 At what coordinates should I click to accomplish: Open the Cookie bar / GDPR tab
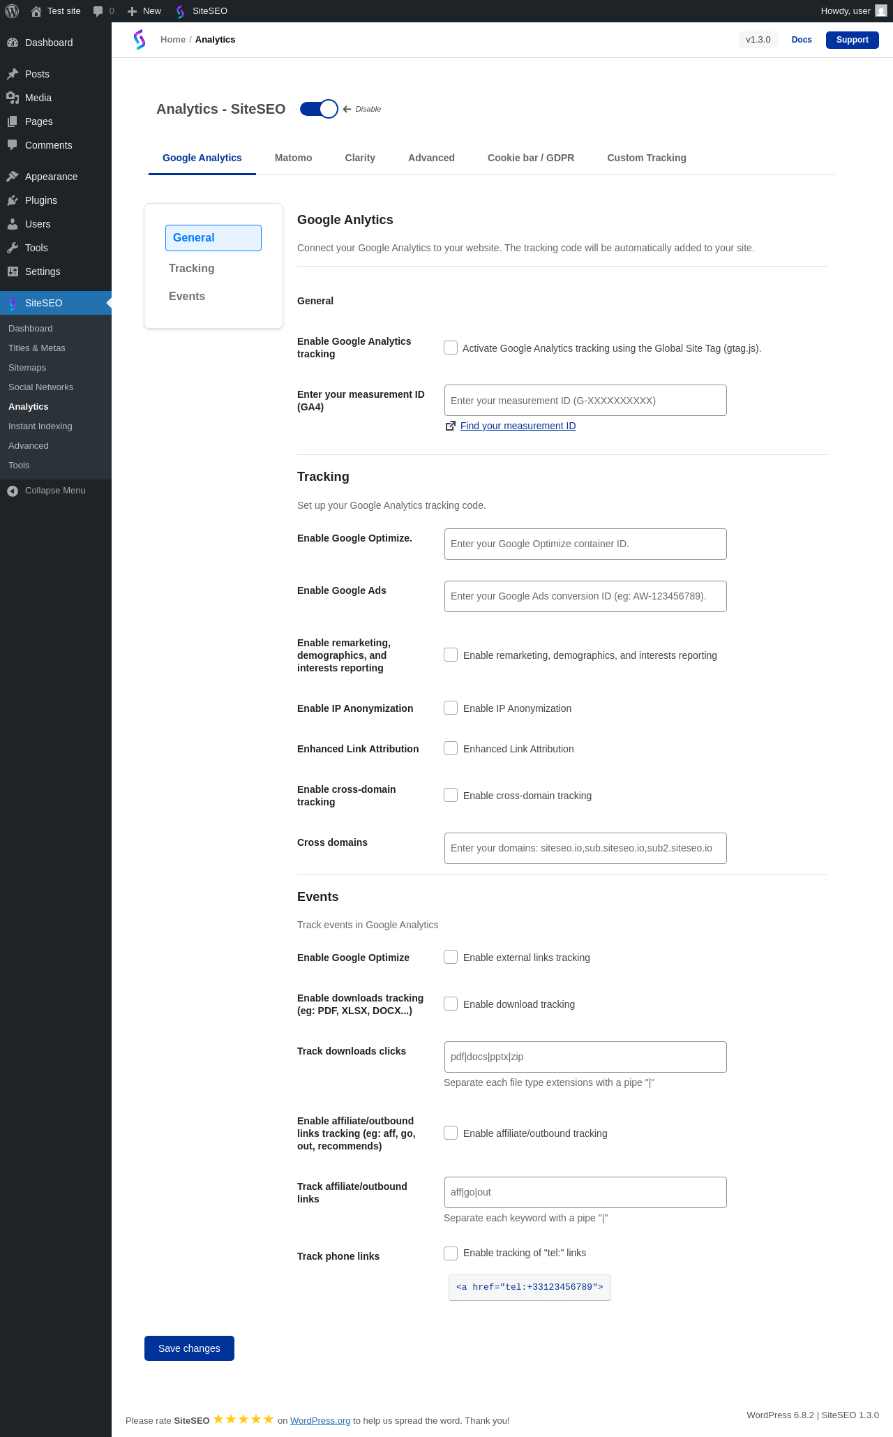531,158
